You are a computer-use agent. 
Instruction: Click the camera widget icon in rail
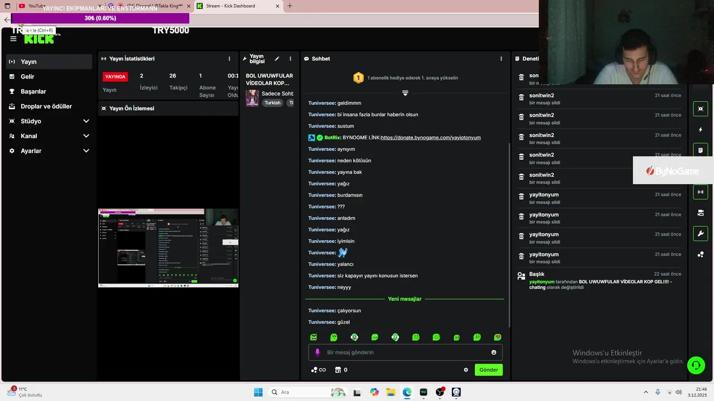click(701, 213)
